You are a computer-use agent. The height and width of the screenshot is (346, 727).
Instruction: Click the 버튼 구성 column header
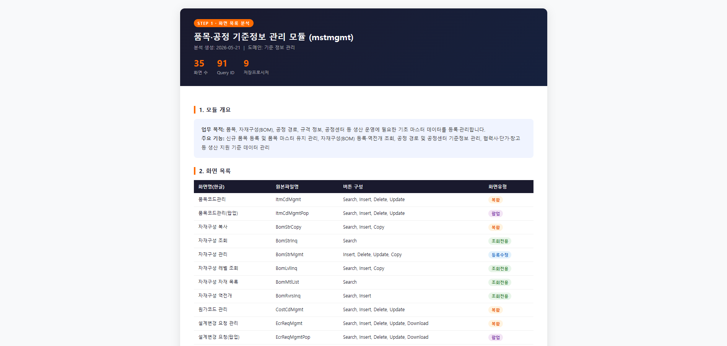pyautogui.click(x=353, y=187)
